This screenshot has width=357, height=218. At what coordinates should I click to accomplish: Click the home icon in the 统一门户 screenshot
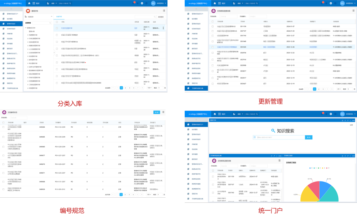(x=215, y=114)
